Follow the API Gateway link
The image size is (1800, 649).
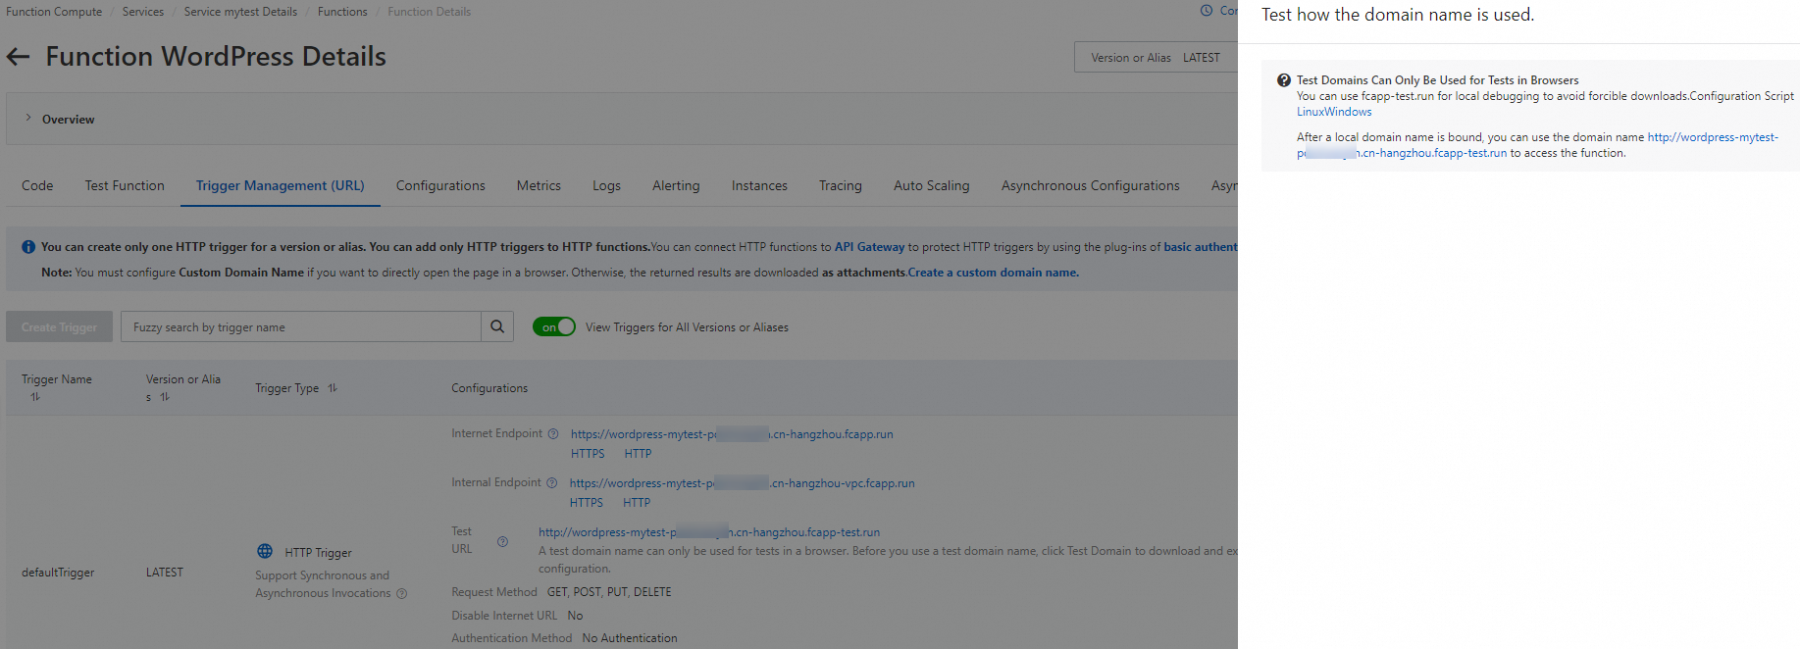coord(869,247)
